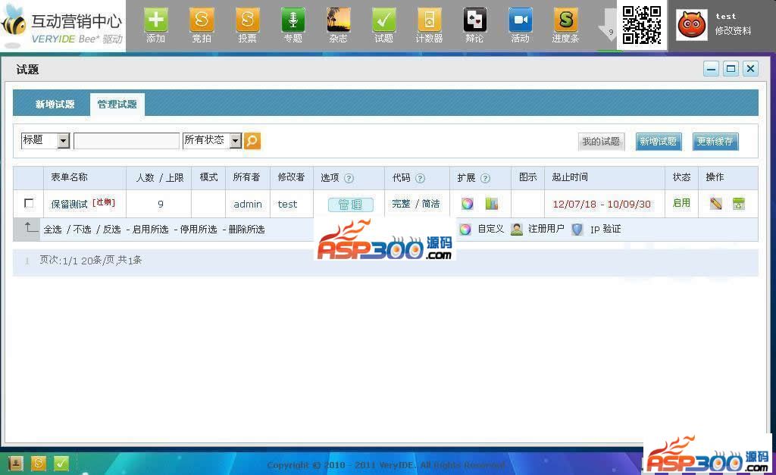Click the orange search magnifier button

click(252, 141)
